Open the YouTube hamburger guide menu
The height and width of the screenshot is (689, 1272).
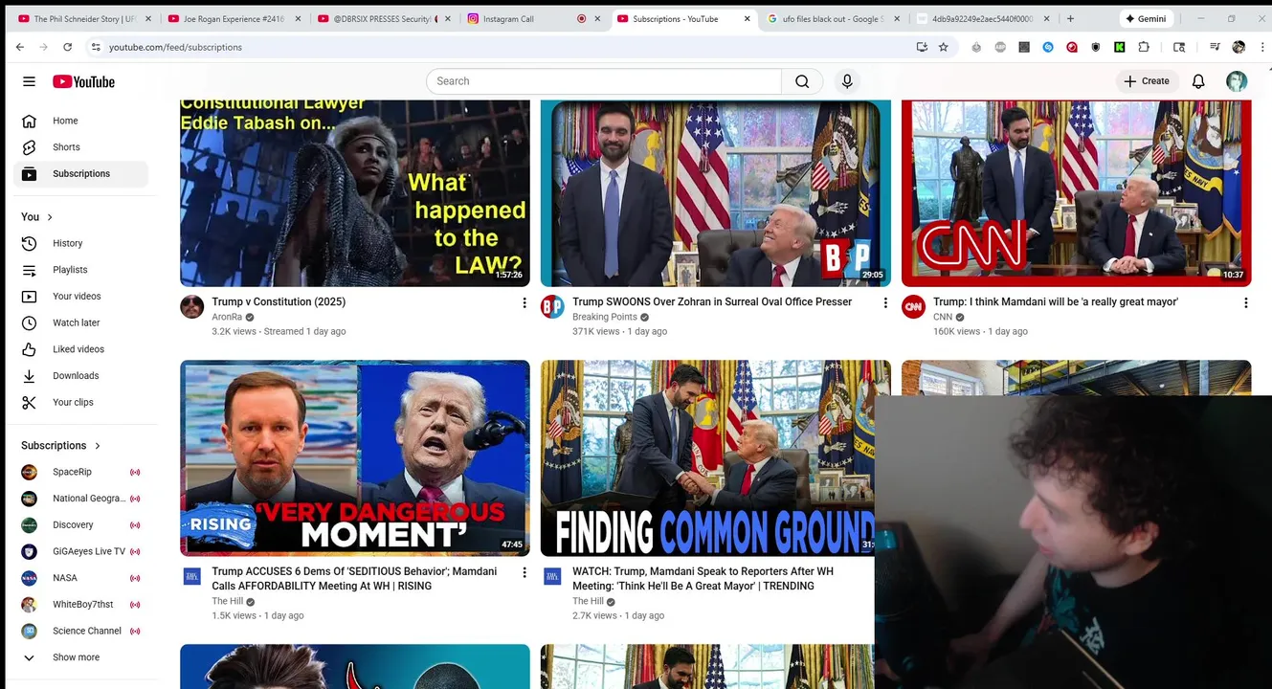click(x=29, y=81)
